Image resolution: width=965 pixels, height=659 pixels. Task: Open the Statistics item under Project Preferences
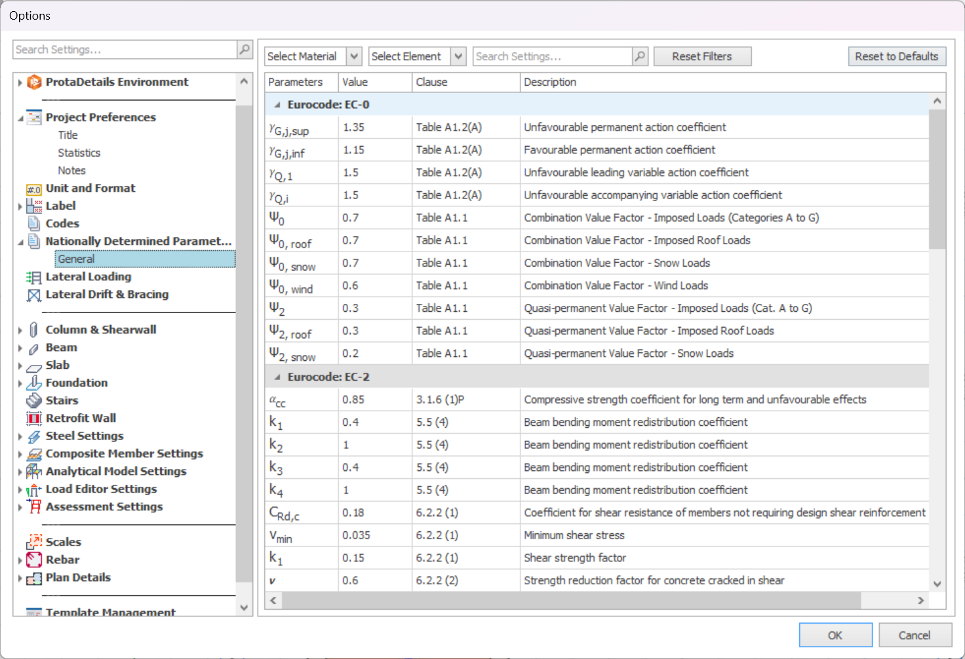pos(79,153)
